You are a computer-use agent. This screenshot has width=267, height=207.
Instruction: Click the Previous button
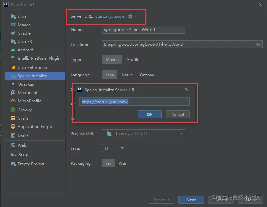point(161,200)
